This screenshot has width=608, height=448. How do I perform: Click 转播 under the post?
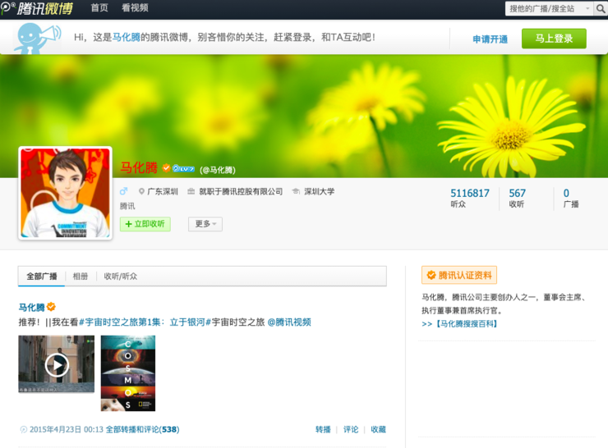[x=323, y=429]
